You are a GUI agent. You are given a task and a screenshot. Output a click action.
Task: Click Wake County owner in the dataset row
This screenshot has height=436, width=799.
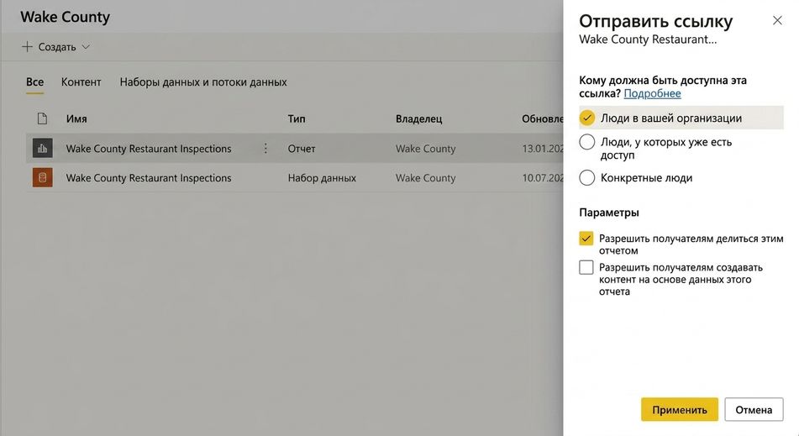coord(425,178)
